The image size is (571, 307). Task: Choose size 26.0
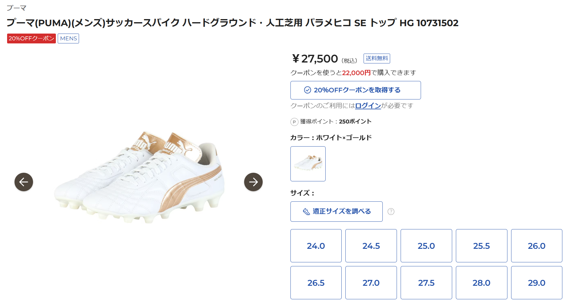[x=536, y=246]
